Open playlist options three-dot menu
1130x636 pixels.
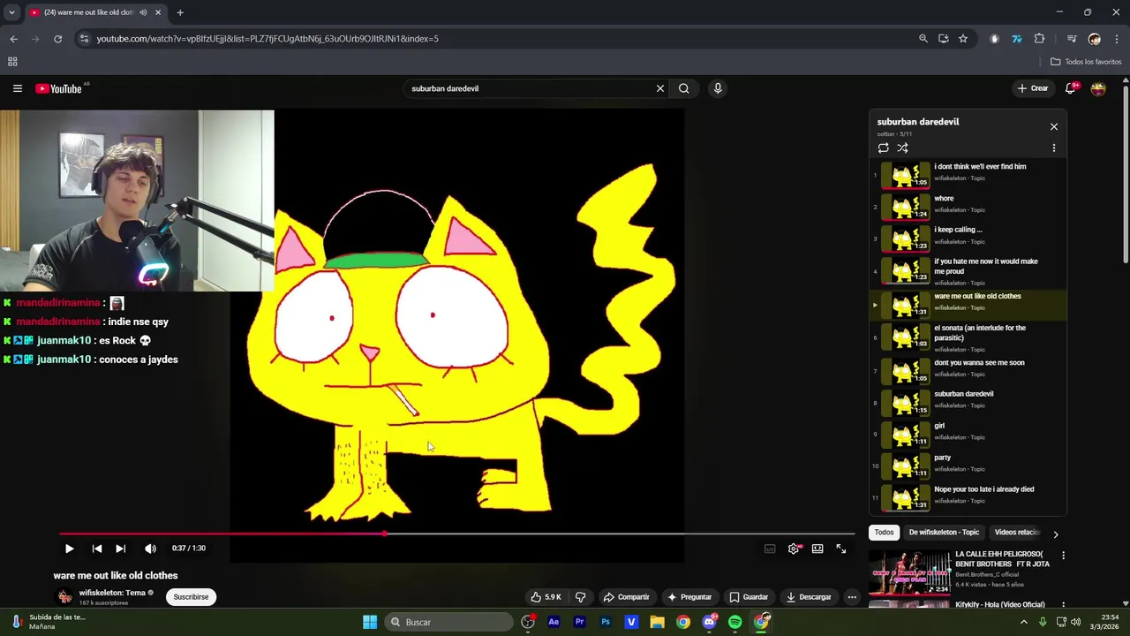point(1053,148)
